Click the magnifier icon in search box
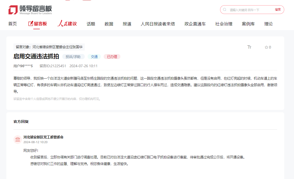 225,10
